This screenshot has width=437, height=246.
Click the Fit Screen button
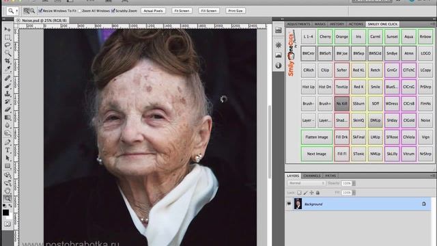pos(182,11)
